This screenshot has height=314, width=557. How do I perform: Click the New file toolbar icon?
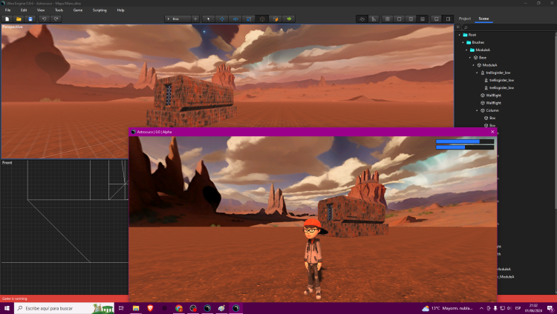(7, 19)
